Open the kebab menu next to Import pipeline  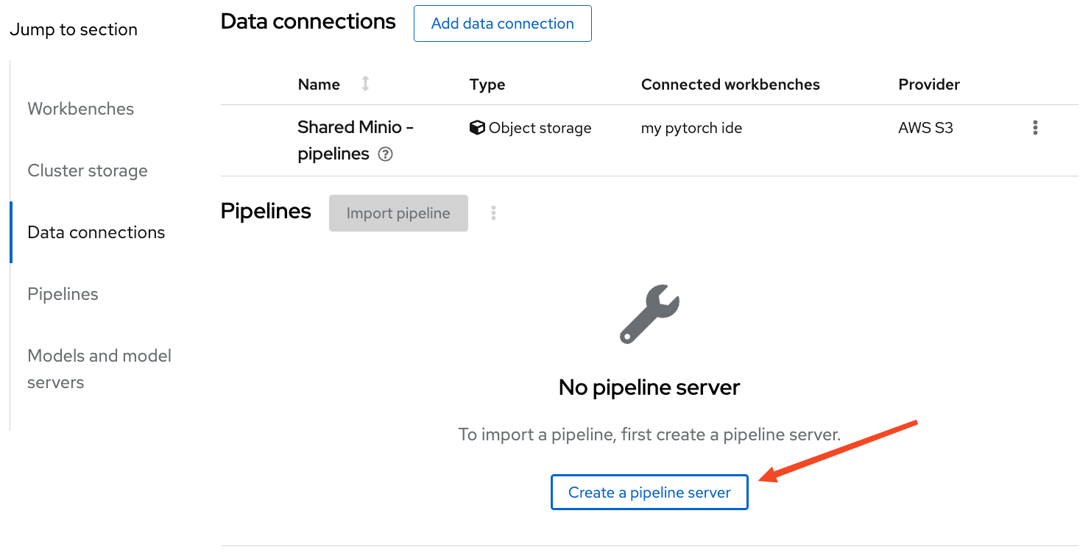[493, 213]
